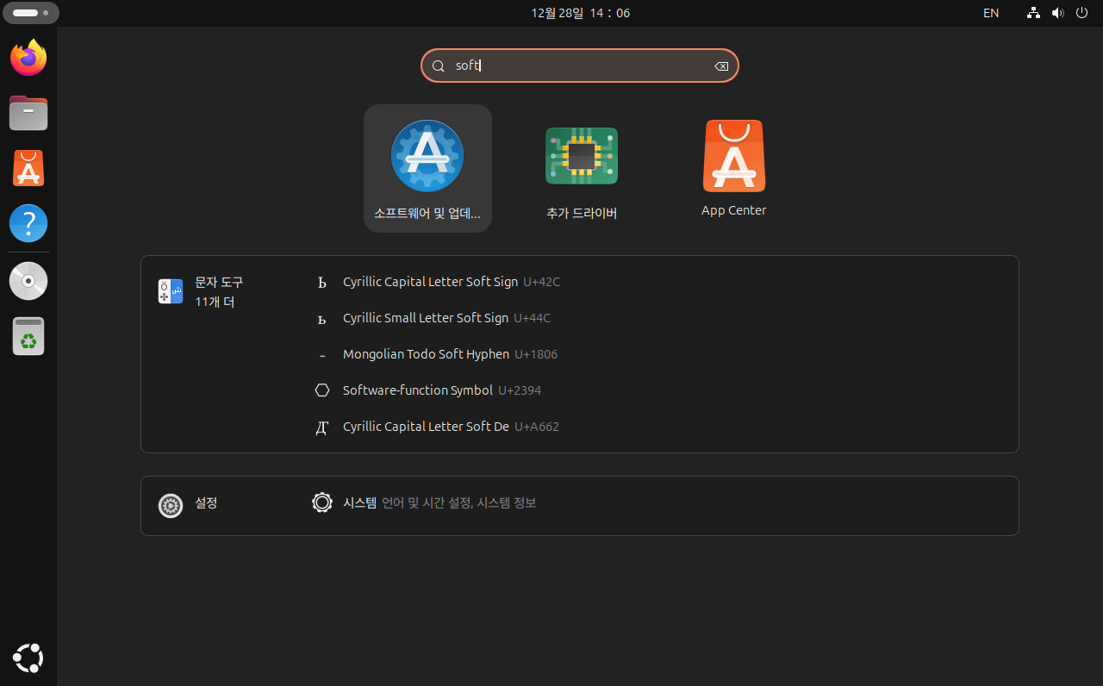Click the Soft De glyph icon

[322, 427]
